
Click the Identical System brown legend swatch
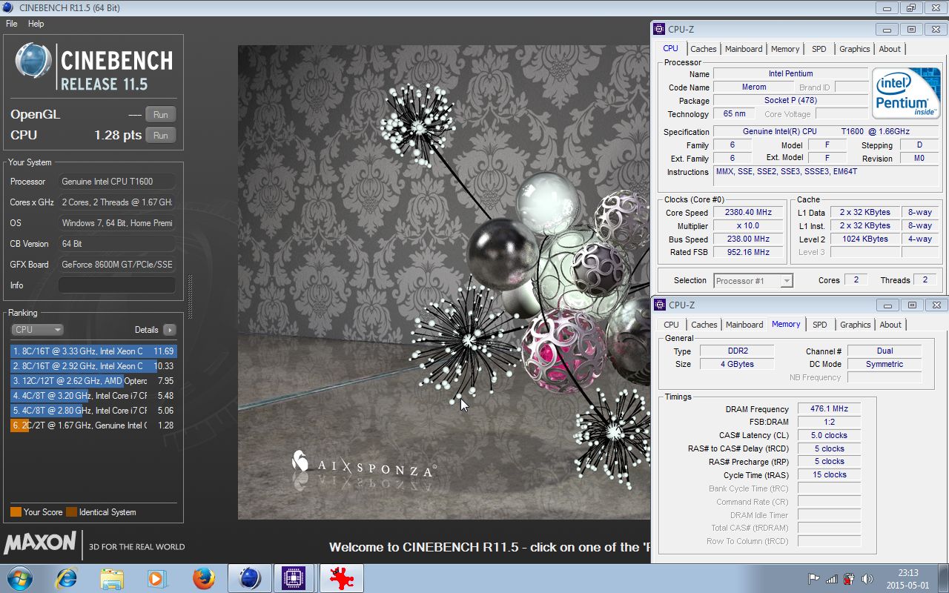[71, 512]
